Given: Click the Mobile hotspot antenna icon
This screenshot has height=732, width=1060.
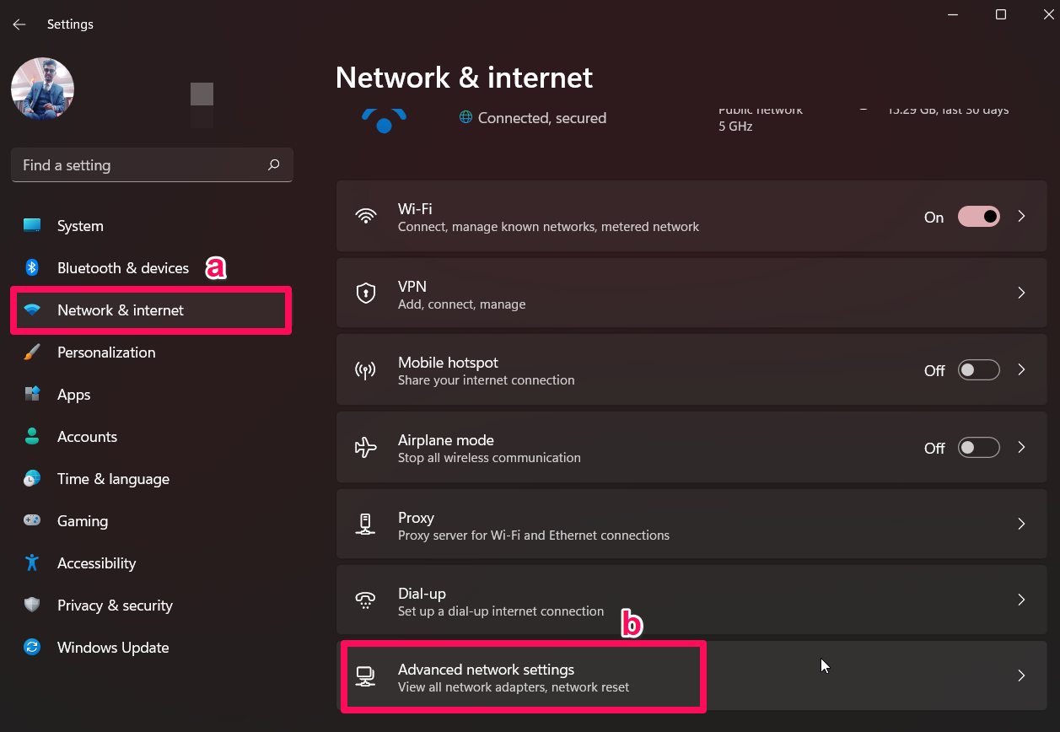Looking at the screenshot, I should [365, 369].
